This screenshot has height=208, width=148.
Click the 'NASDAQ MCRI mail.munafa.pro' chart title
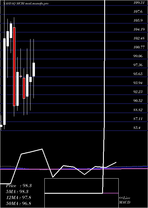[25, 4]
